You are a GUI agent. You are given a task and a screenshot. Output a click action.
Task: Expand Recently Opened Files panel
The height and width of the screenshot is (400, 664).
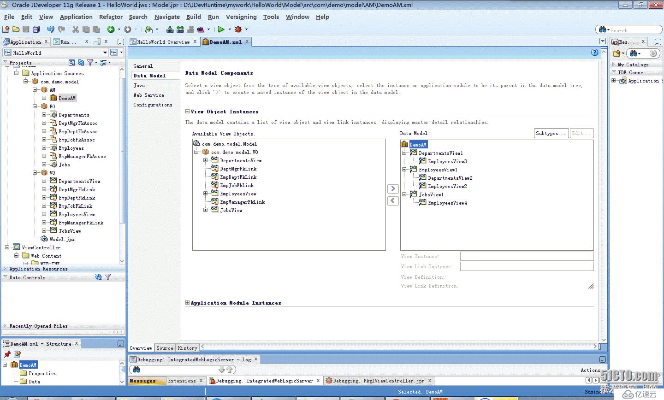tap(5, 326)
